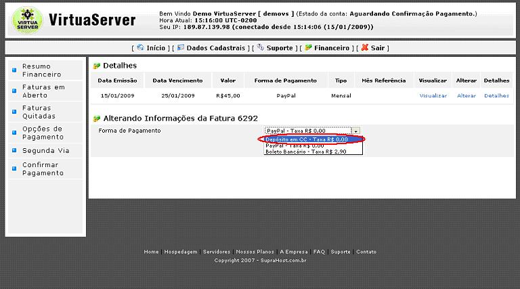This screenshot has width=520, height=289.
Task: Open the Forma de Pagamento dropdown arrow
Action: pos(356,131)
